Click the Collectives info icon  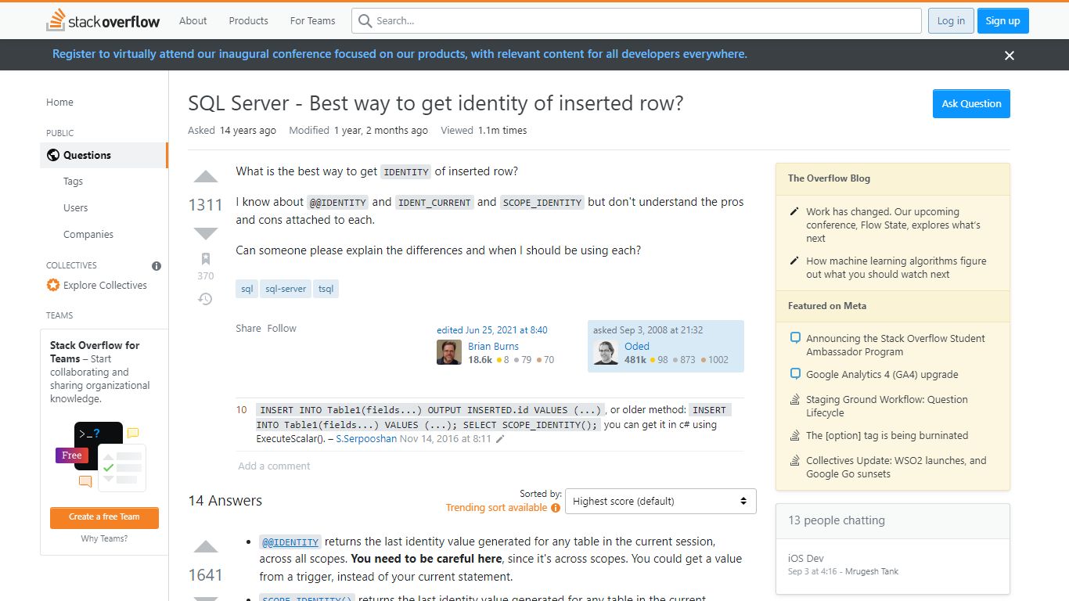point(157,266)
